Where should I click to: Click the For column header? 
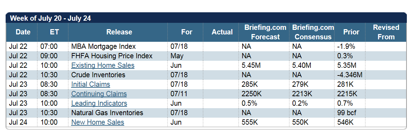coord(187,32)
